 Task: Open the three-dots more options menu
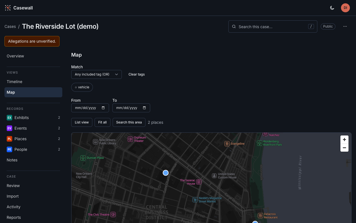coord(345,26)
